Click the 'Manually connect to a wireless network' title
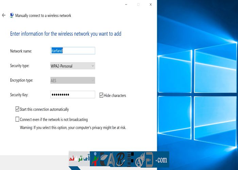238x170 pixels. coord(43,16)
